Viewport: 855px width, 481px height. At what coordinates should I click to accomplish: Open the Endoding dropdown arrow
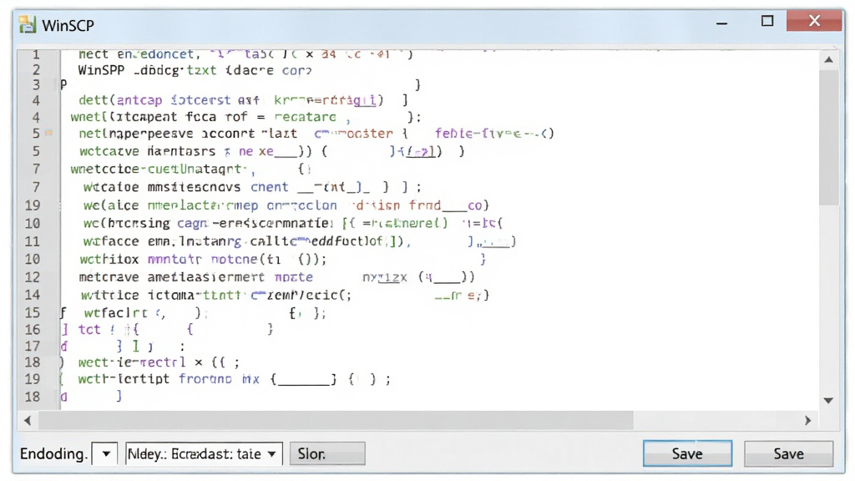click(106, 453)
